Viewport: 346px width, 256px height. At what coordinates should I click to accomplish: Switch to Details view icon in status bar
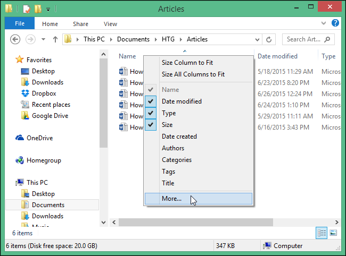[322, 233]
